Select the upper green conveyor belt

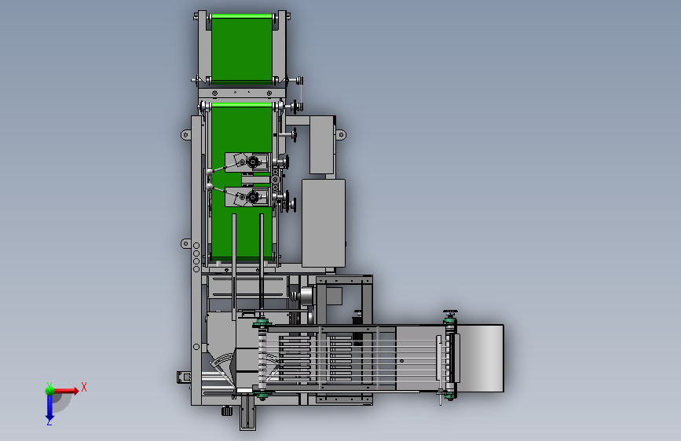point(242,49)
